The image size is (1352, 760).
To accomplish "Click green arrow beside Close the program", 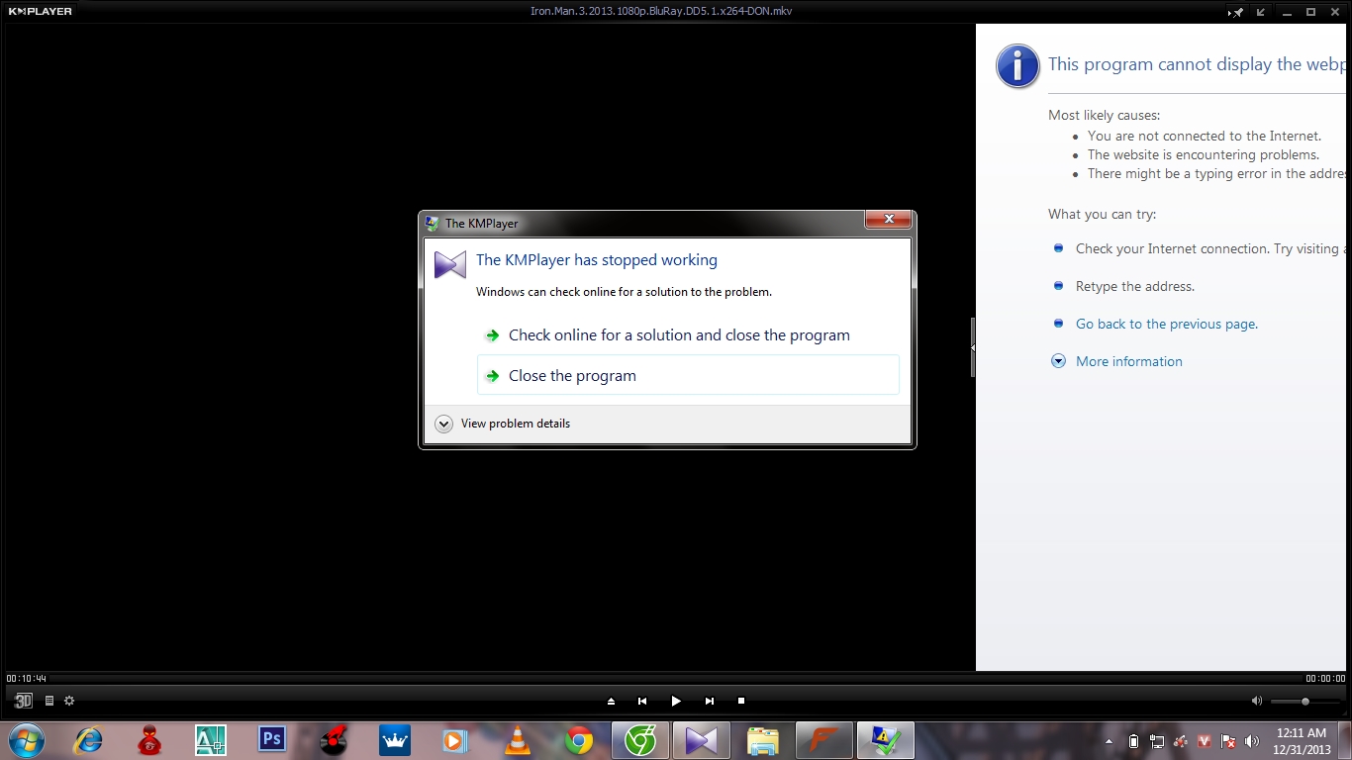I will (492, 376).
